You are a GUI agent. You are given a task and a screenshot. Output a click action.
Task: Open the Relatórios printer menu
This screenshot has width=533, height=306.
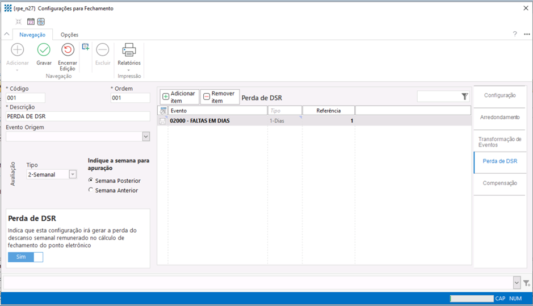tap(129, 52)
